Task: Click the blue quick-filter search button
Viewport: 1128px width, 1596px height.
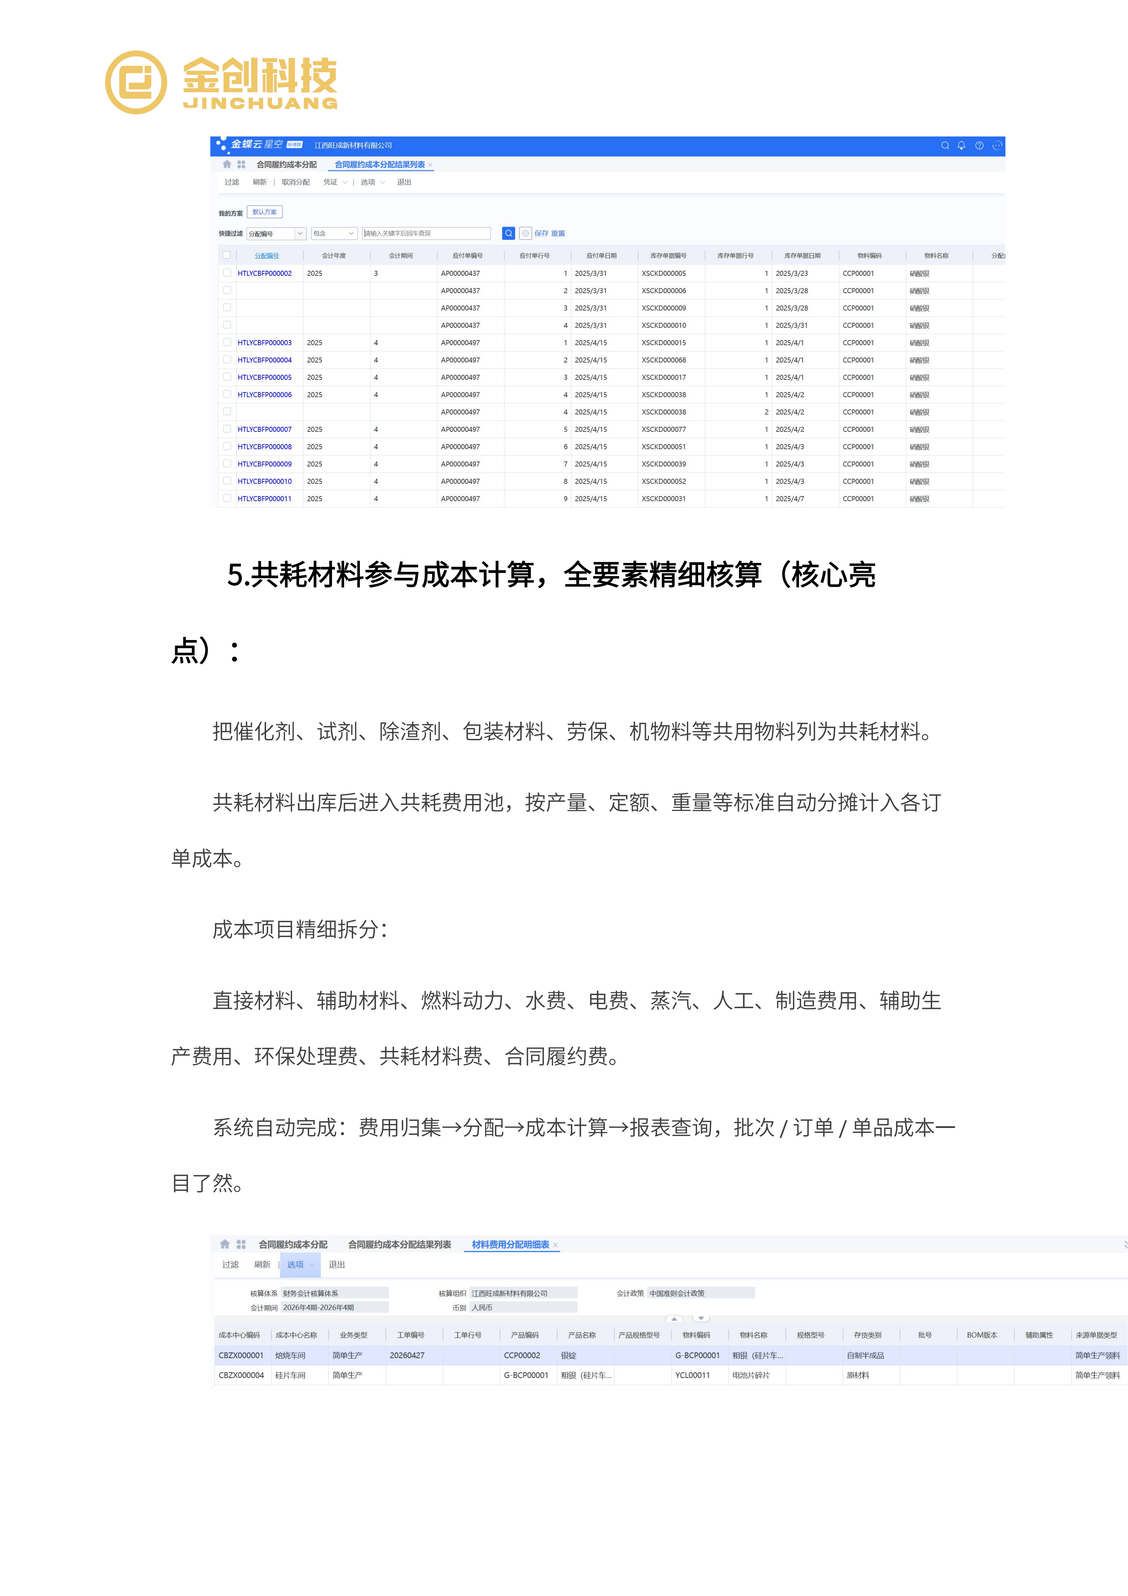Action: tap(509, 233)
